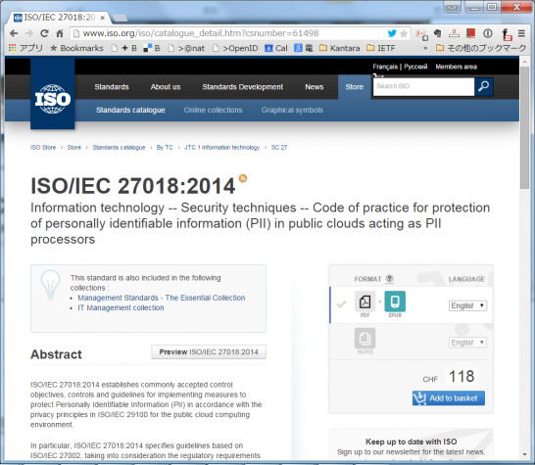535x465 pixels.
Task: Open the Chrome hamburger menu
Action: tap(521, 33)
